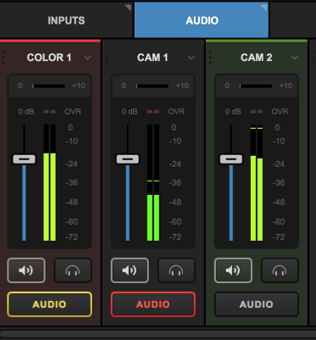Image resolution: width=316 pixels, height=340 pixels.
Task: Click the COLOR 1 OVR clip indicator
Action: 50,112
